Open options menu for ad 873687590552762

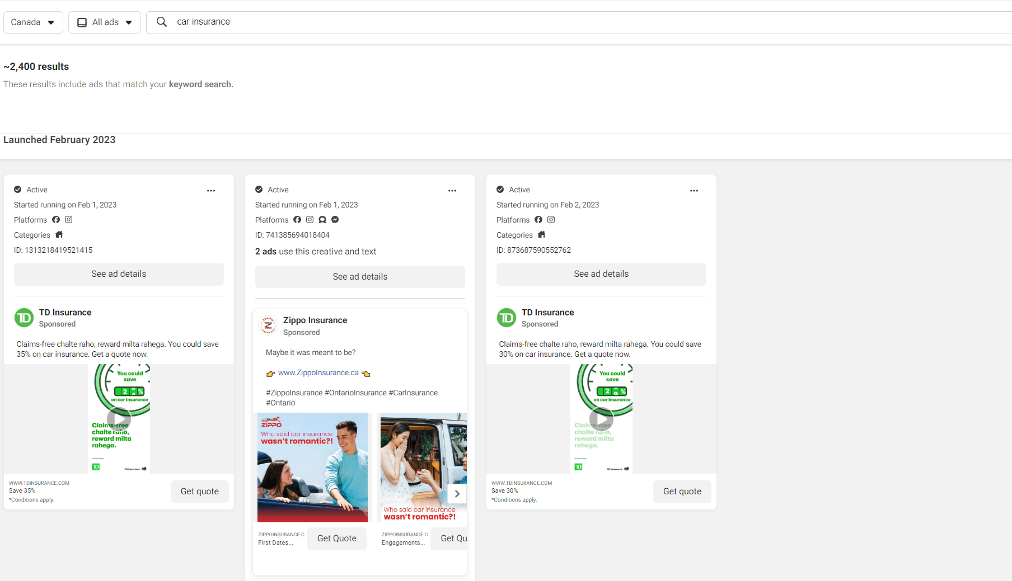694,191
